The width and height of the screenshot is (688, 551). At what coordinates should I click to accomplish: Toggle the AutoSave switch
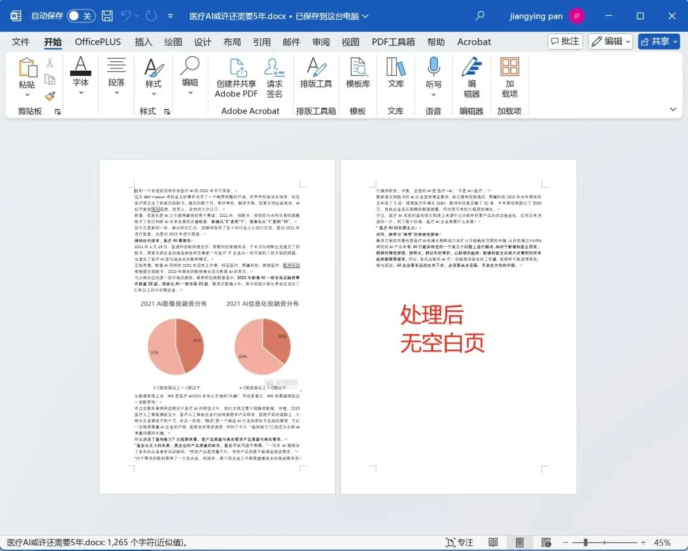point(81,16)
